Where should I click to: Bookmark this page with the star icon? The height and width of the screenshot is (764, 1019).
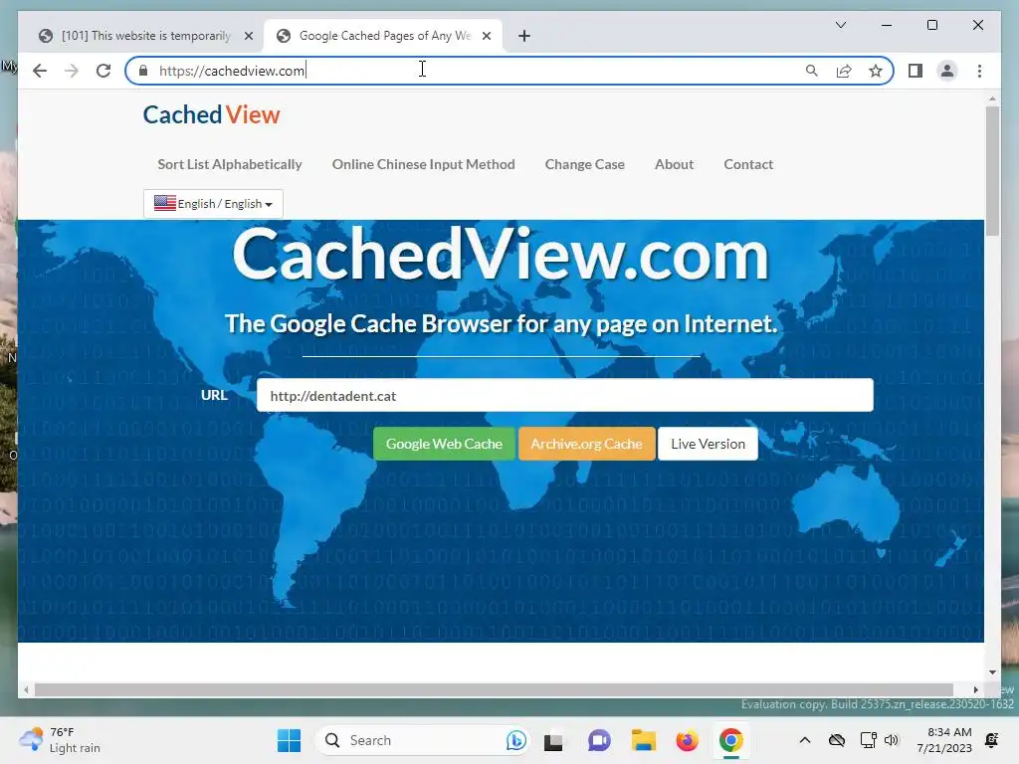tap(876, 71)
